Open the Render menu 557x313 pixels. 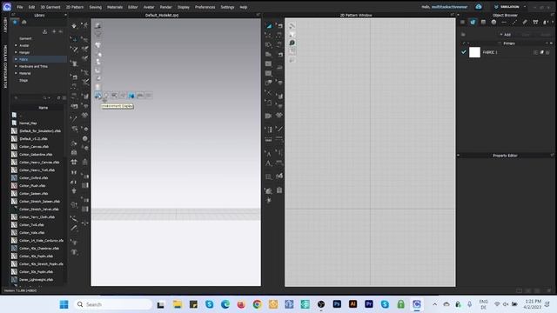(x=165, y=7)
